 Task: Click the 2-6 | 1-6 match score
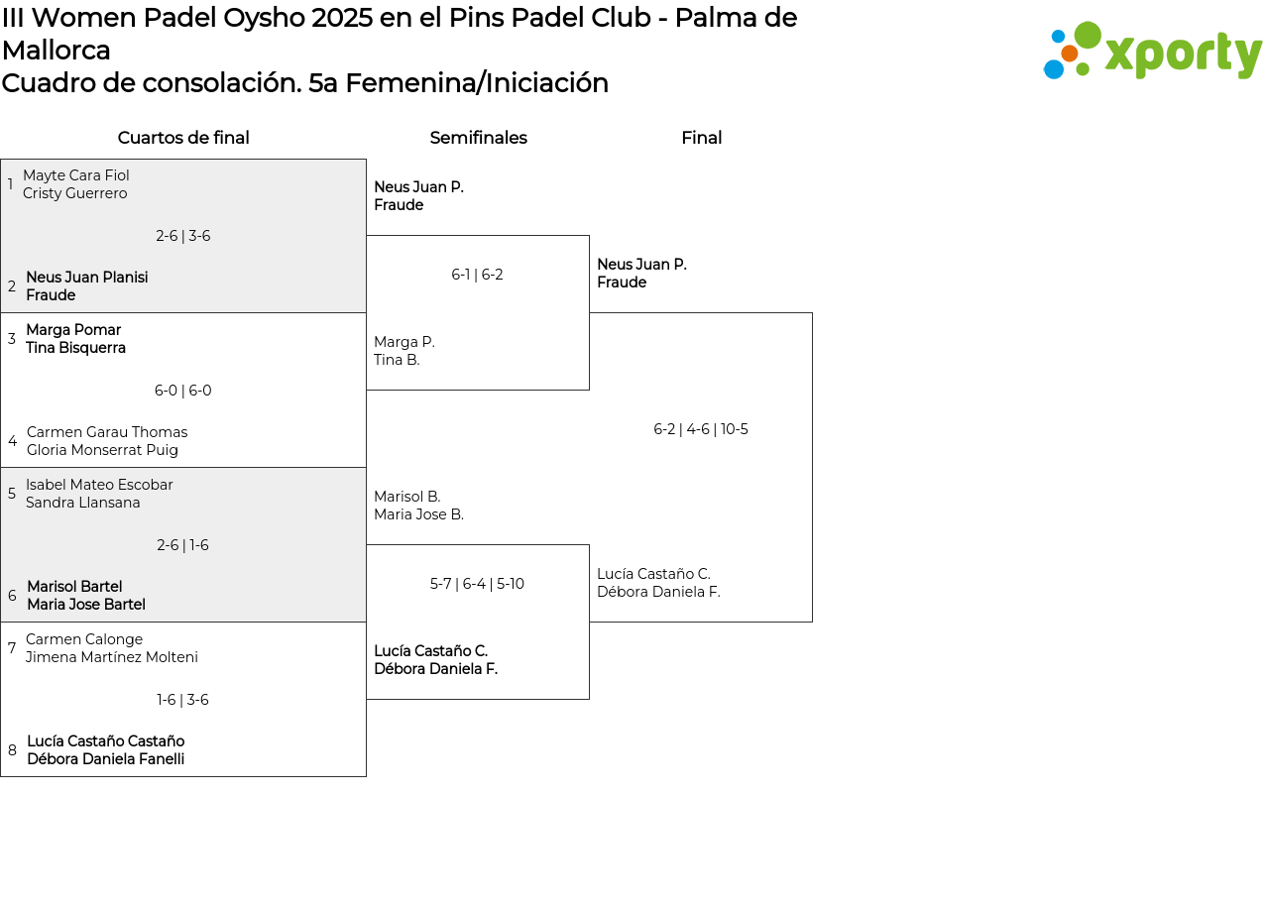[183, 545]
